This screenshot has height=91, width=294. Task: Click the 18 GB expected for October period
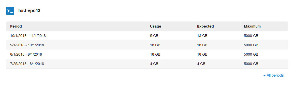[202, 36]
